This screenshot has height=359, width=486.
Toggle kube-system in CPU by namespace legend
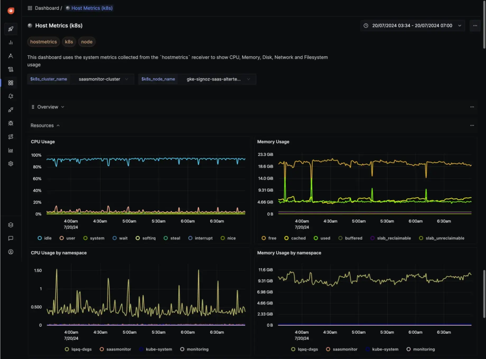coord(156,349)
